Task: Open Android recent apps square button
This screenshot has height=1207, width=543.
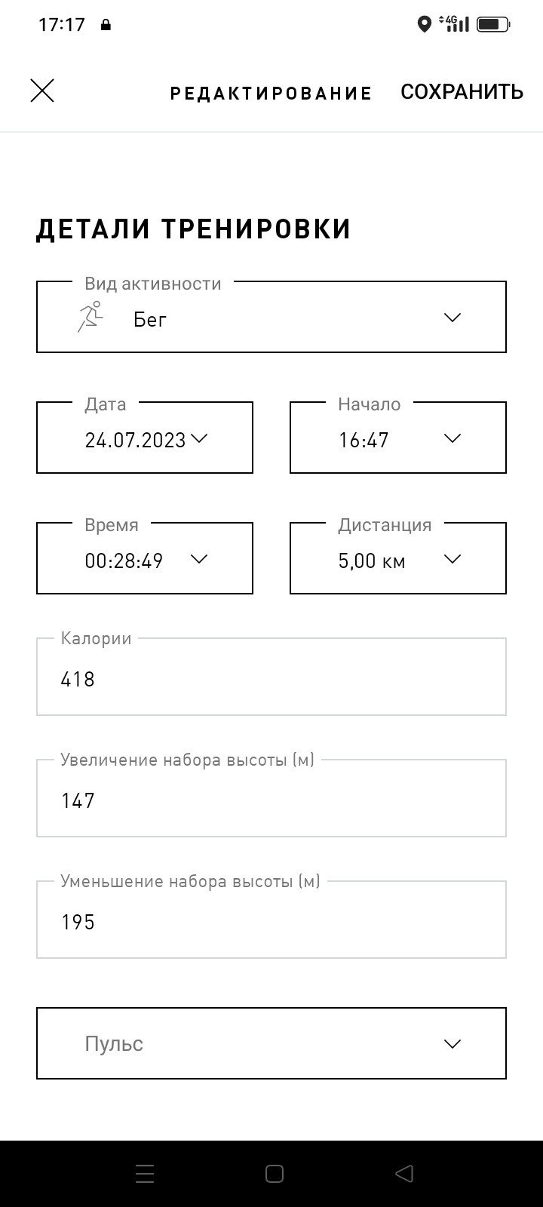Action: coord(275,1174)
